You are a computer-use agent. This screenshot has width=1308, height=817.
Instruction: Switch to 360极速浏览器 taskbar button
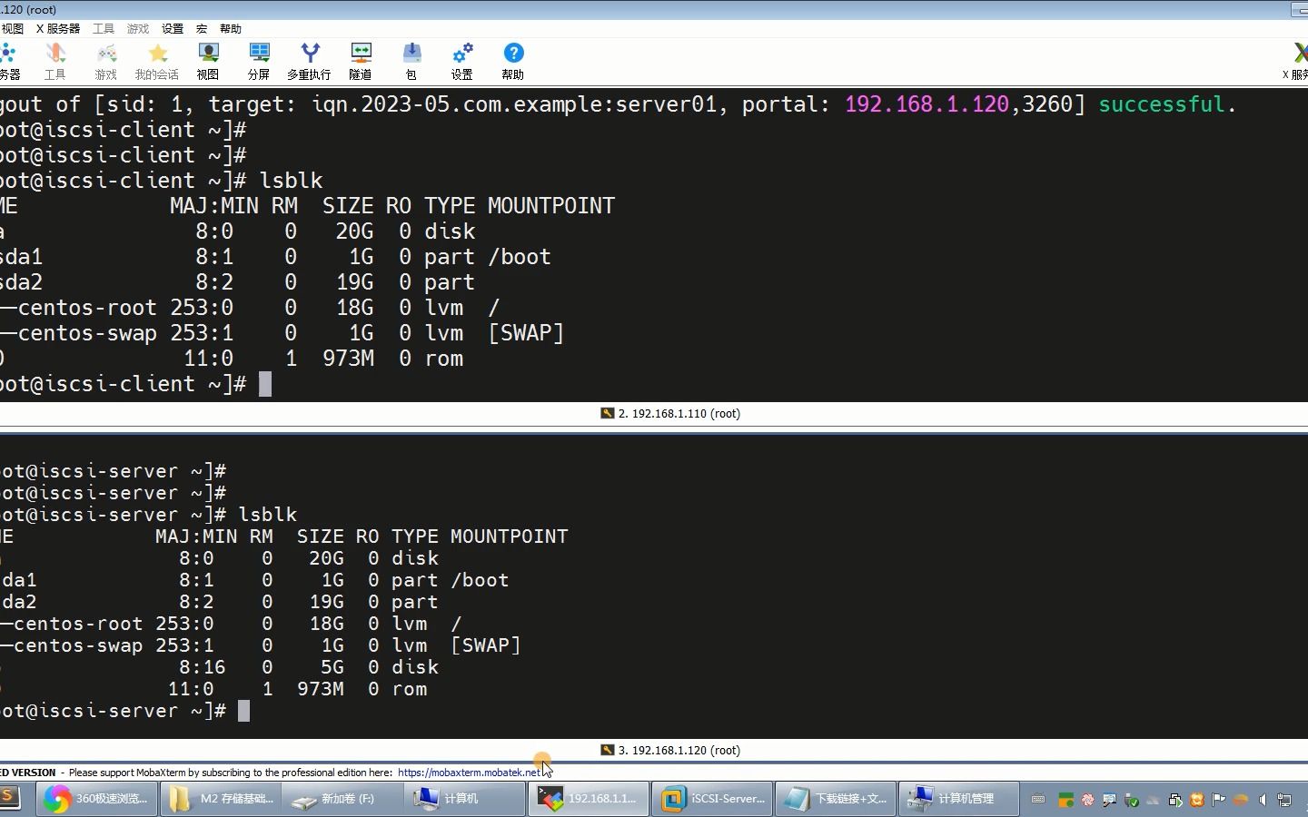tap(96, 799)
